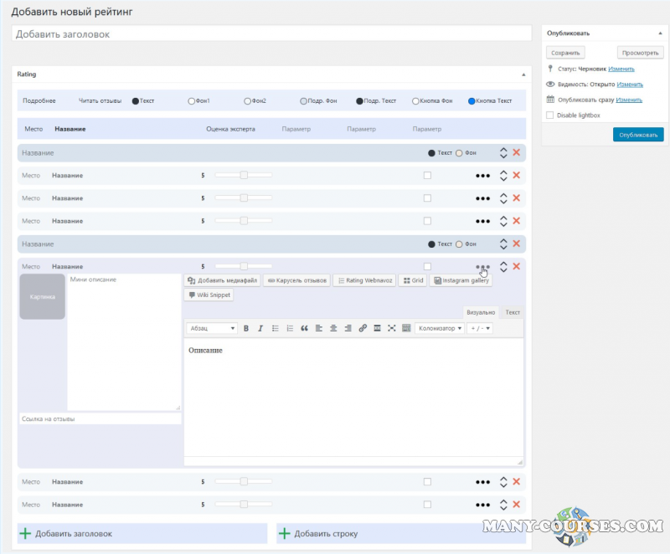Screen dimensions: 670x554
Task: Delete the first Название header row
Action: click(x=516, y=153)
